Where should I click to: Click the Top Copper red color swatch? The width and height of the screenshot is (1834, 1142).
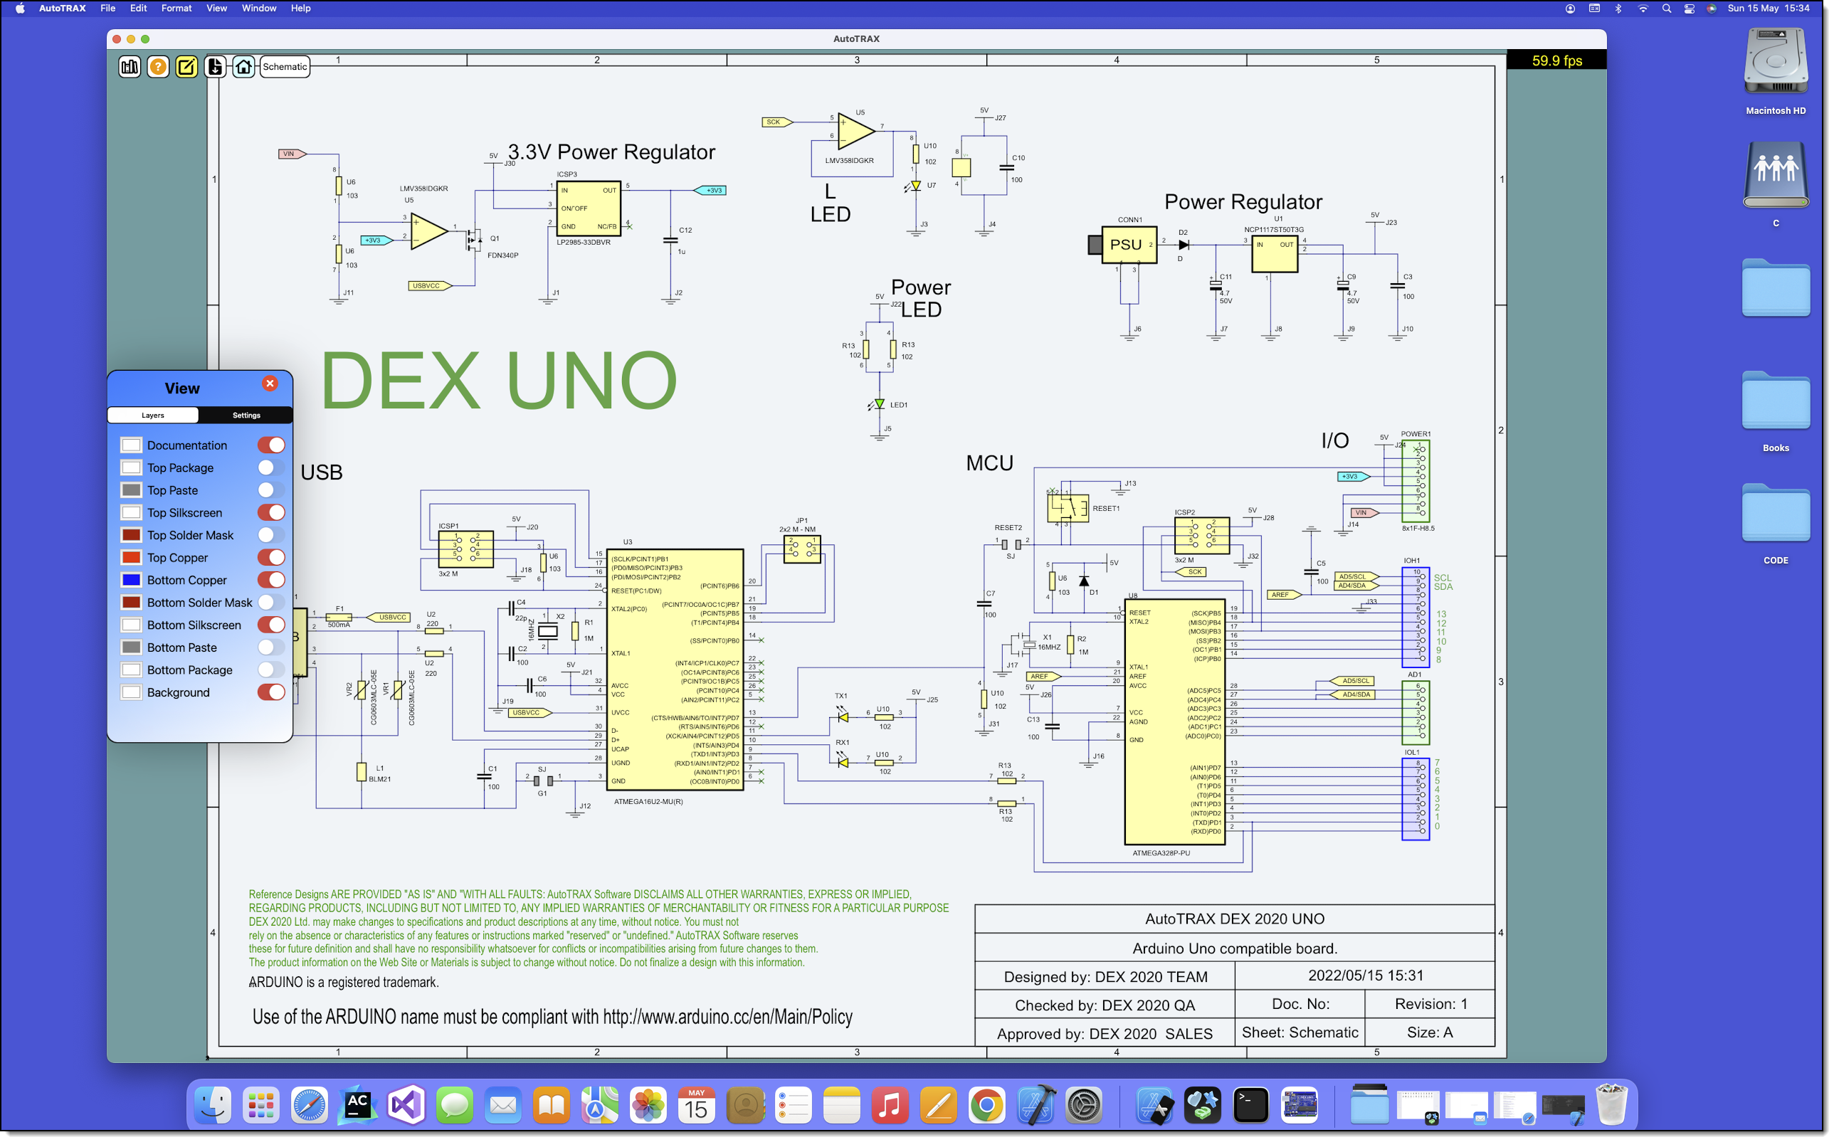click(132, 558)
